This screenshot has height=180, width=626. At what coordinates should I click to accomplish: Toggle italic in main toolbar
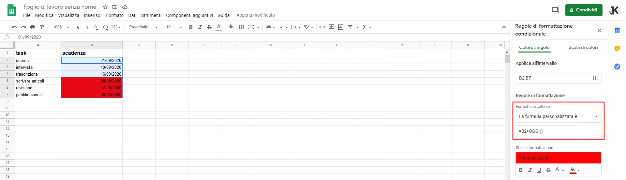(200, 27)
